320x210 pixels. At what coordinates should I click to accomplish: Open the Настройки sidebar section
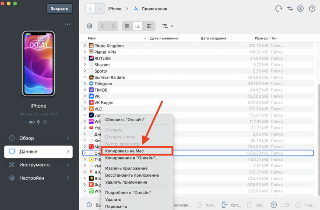[x=38, y=178]
